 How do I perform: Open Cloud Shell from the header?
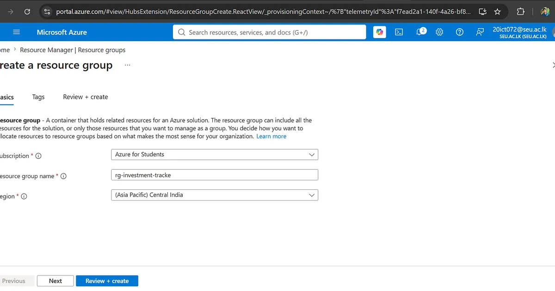(x=399, y=32)
